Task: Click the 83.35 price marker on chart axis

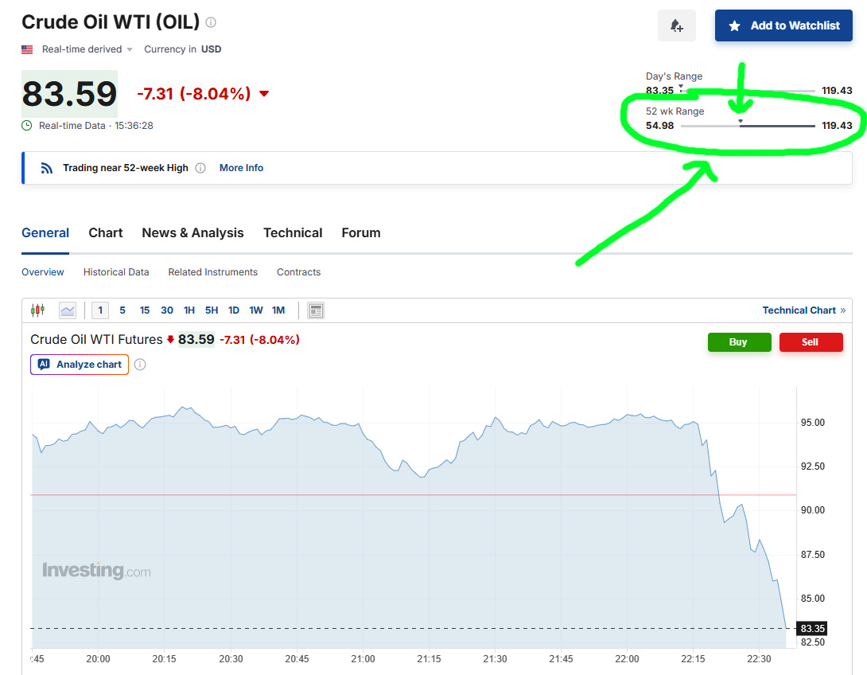Action: [x=811, y=629]
